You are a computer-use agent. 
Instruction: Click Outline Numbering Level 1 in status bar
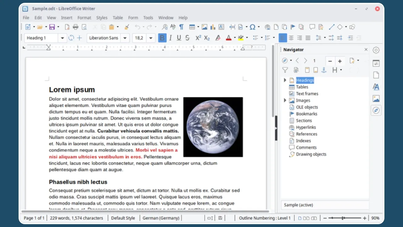pos(264,218)
